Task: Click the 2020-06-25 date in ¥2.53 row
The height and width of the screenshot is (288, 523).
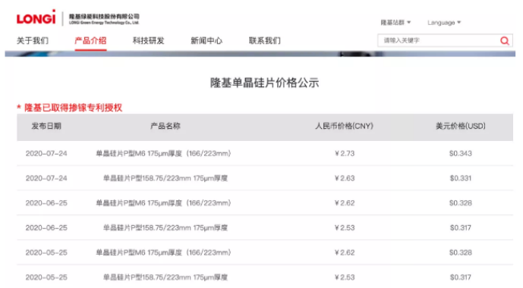Action: pos(46,227)
